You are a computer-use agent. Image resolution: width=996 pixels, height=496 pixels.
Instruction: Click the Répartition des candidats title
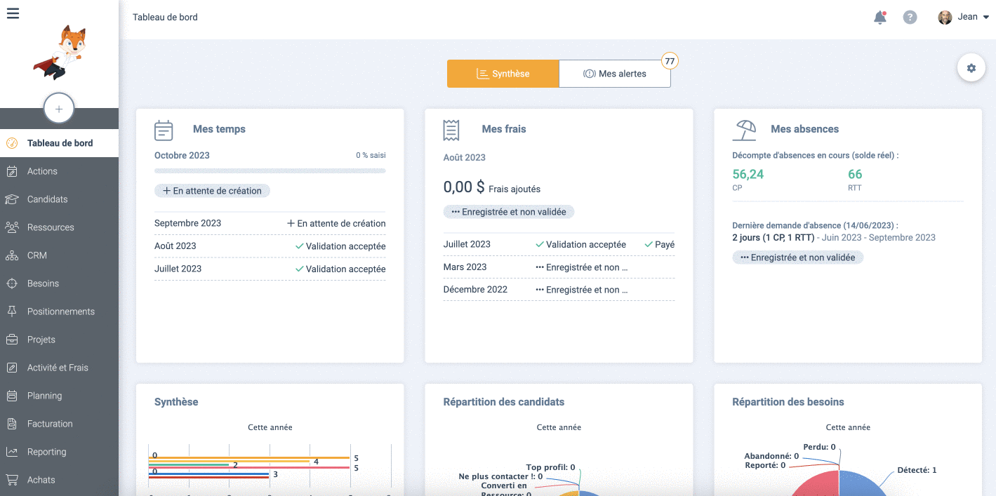coord(504,402)
